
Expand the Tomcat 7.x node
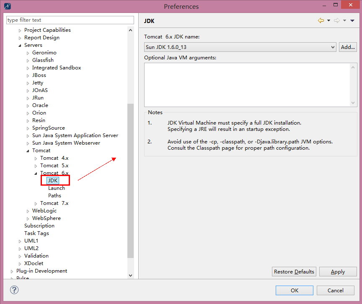click(36, 204)
